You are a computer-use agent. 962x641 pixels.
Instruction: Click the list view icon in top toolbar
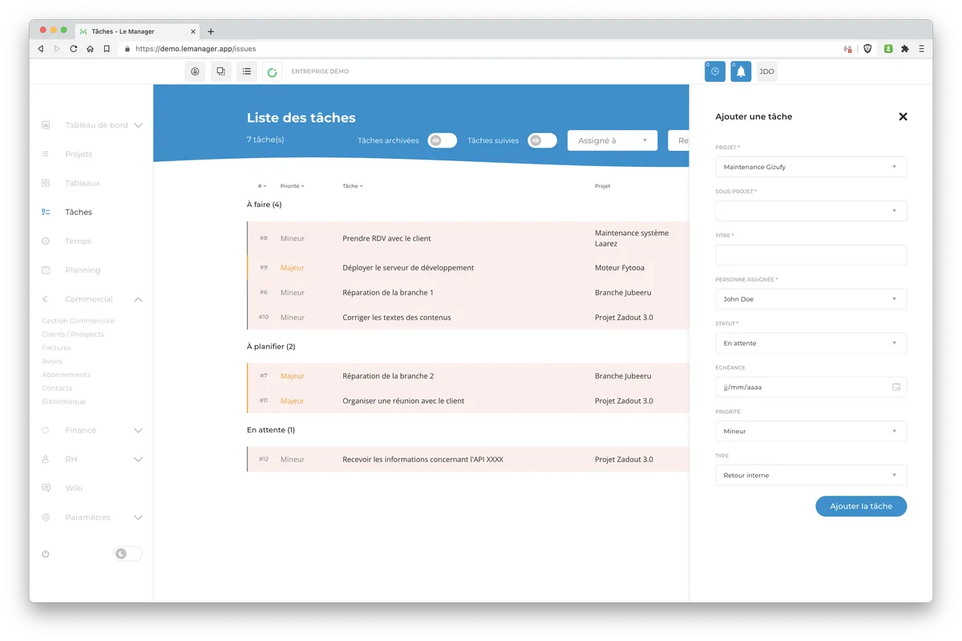point(247,71)
